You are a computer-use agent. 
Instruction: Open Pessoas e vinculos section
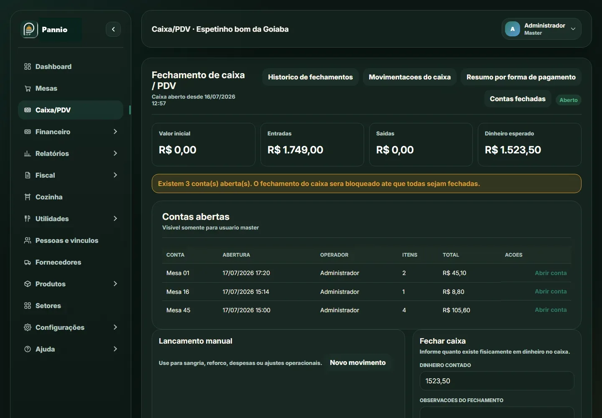click(x=71, y=240)
